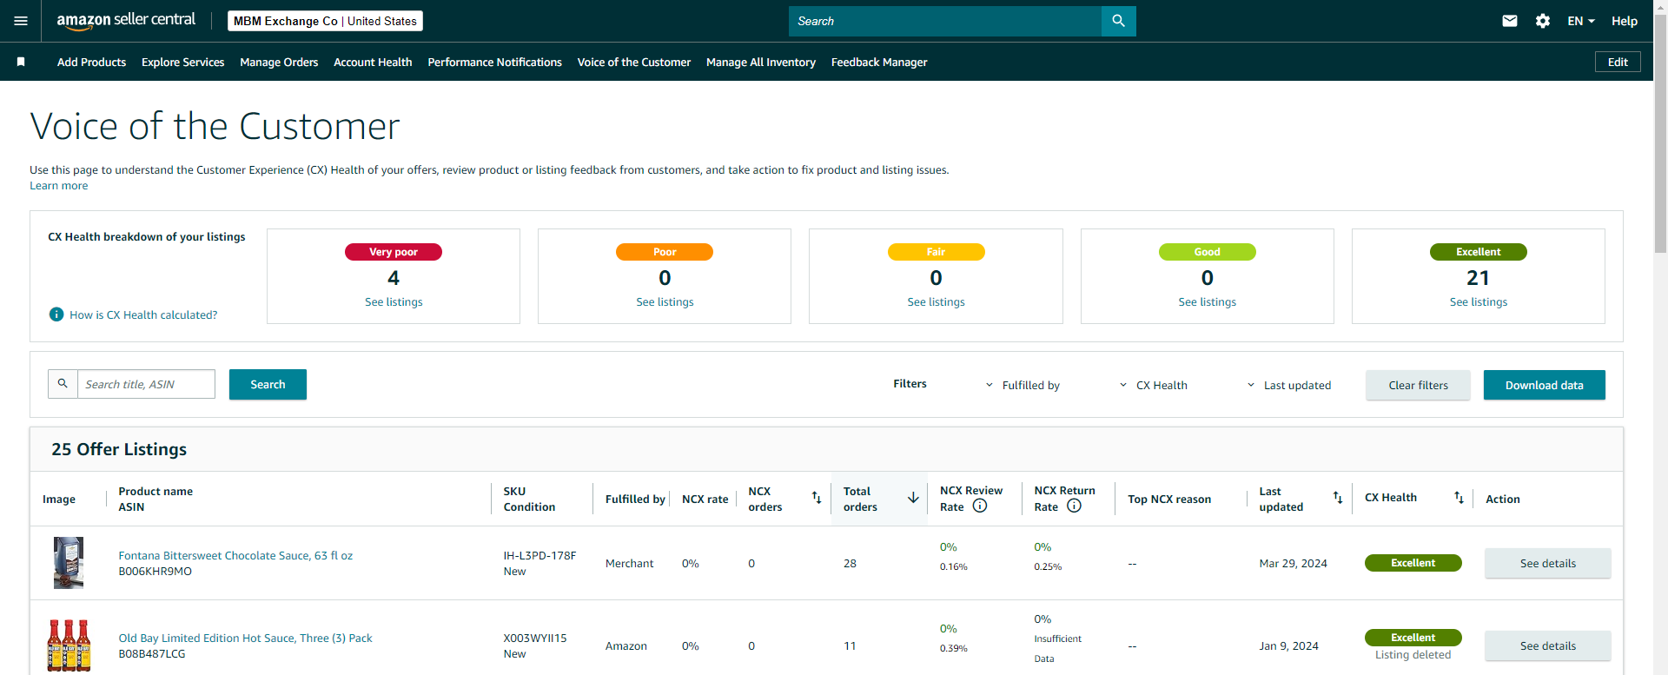The width and height of the screenshot is (1668, 675).
Task: Open the messages envelope icon
Action: coord(1510,21)
